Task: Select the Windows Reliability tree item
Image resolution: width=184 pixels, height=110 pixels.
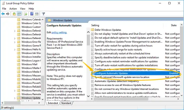Action: [31, 87]
